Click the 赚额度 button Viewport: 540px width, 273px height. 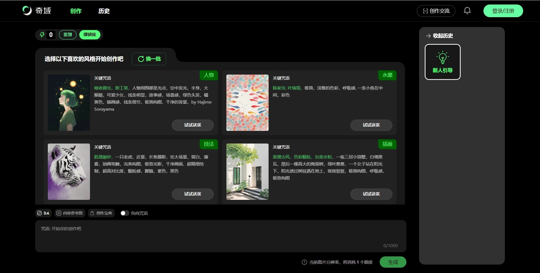tap(89, 35)
